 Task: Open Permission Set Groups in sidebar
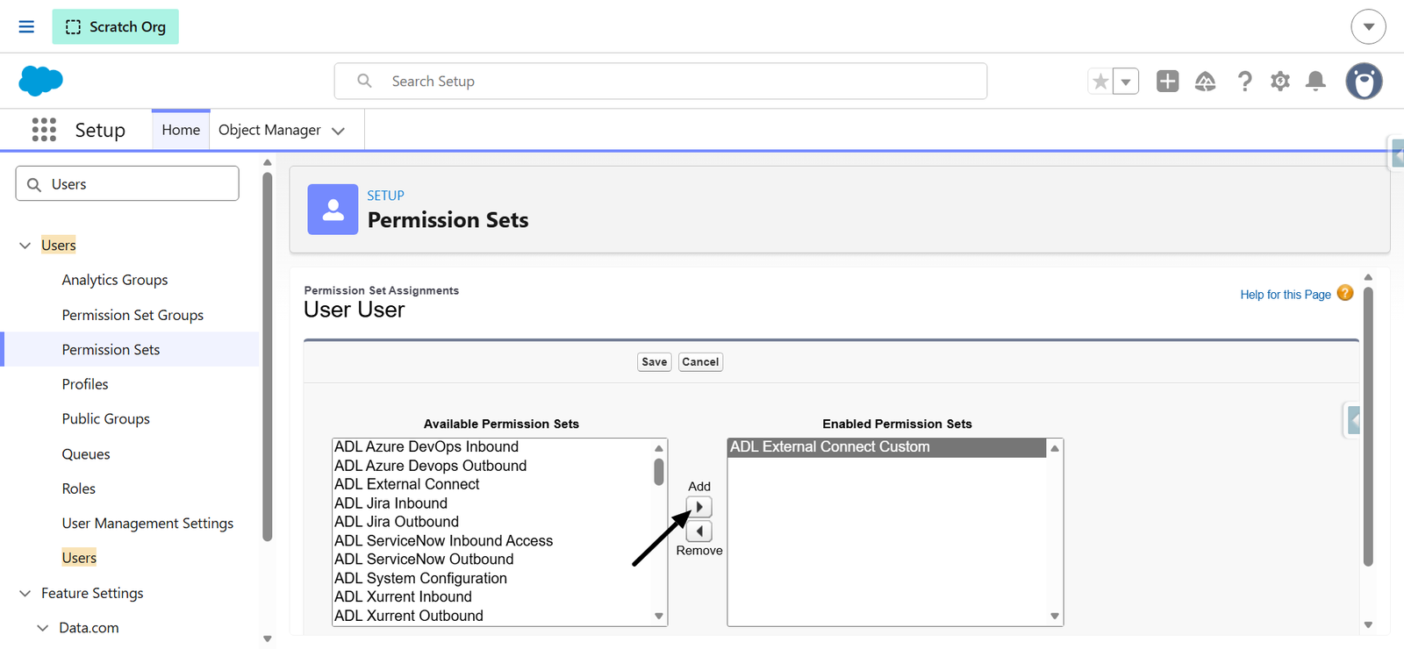[133, 315]
